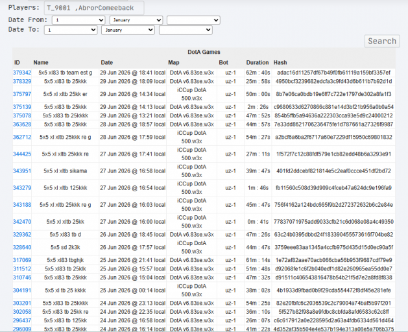This screenshot has height=332, width=408.
Task: Open game ID 375078 link
Action: (x=22, y=115)
